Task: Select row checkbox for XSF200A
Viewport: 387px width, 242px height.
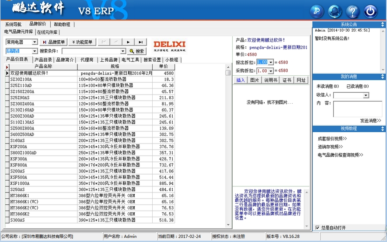Action: (x=7, y=147)
